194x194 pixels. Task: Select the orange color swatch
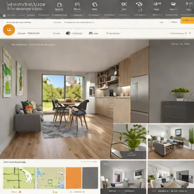[74, 178]
